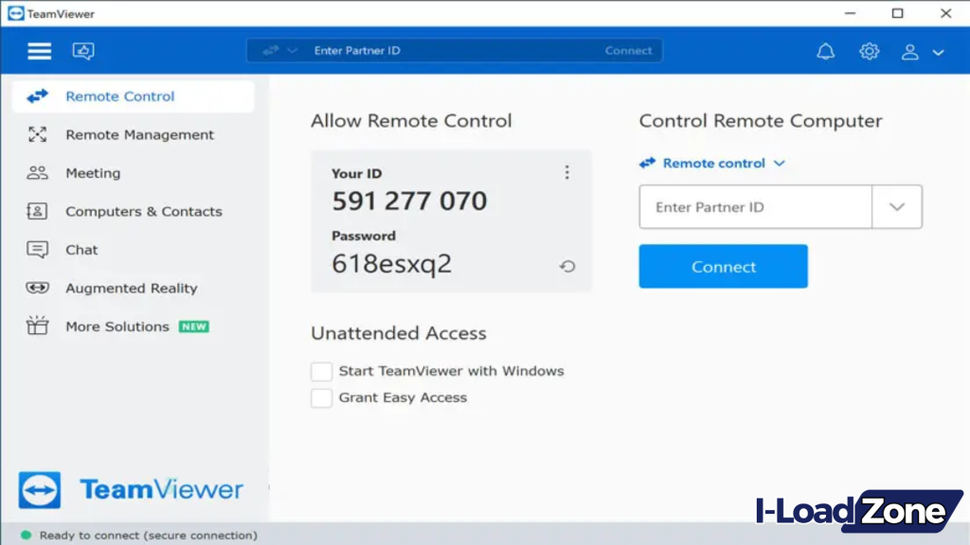Open the Your ID options menu

[x=566, y=172]
